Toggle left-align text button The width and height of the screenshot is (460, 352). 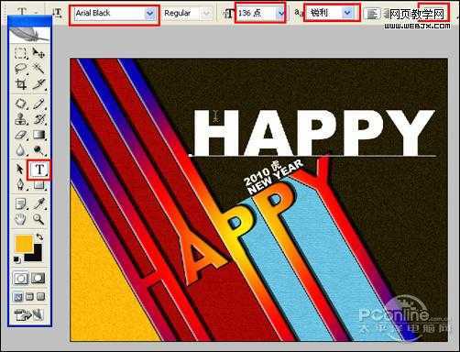(x=372, y=14)
